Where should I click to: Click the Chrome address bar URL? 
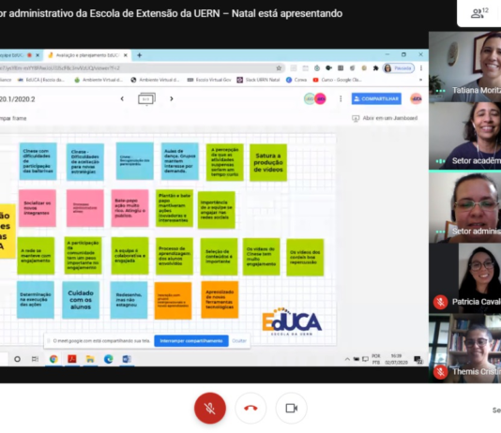point(136,68)
